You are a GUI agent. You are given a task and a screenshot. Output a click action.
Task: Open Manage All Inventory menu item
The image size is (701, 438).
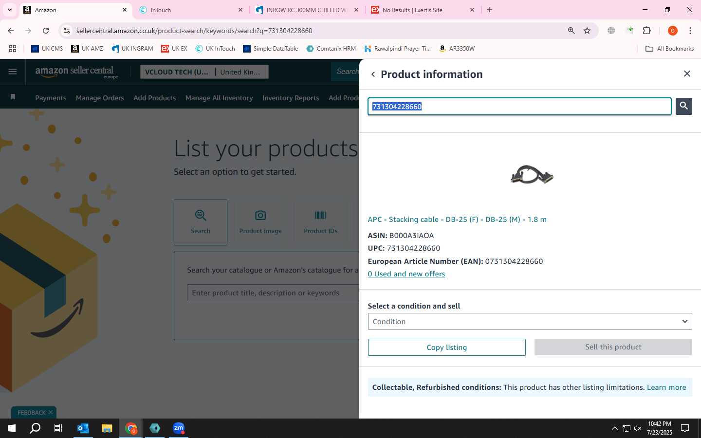tap(219, 98)
